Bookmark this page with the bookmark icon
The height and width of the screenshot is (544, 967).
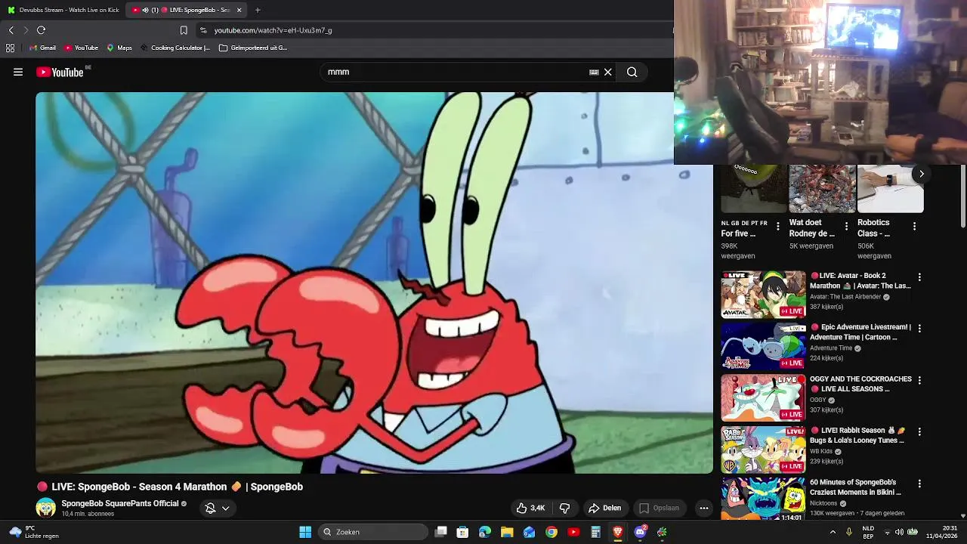[184, 30]
